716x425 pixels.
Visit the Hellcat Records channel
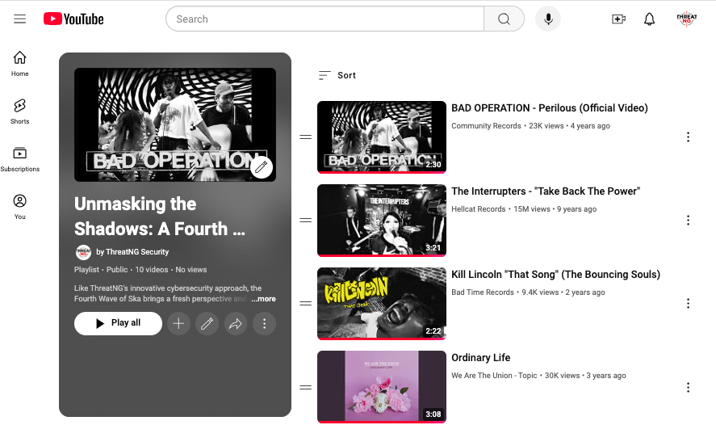click(x=478, y=208)
